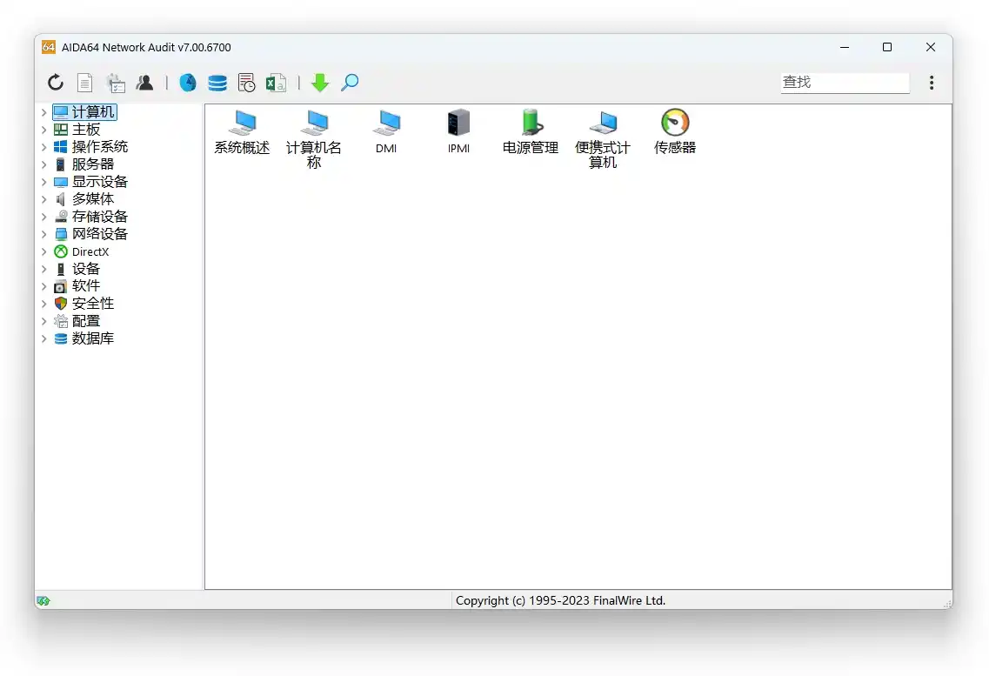
Task: Expand the 安全性 tree node chevron
Action: [x=44, y=304]
